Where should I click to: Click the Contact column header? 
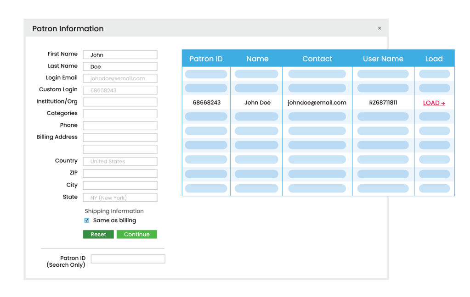pos(317,59)
